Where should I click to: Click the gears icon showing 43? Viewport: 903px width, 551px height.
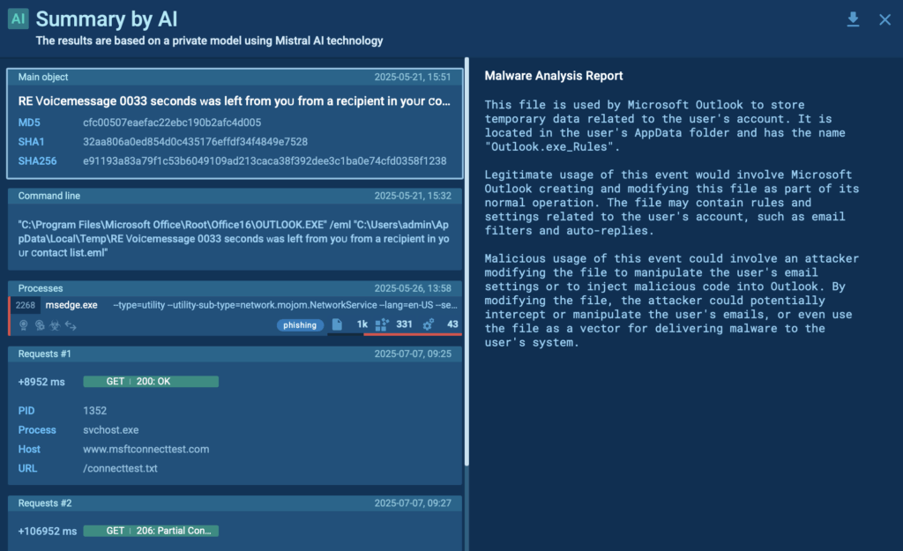click(x=428, y=324)
